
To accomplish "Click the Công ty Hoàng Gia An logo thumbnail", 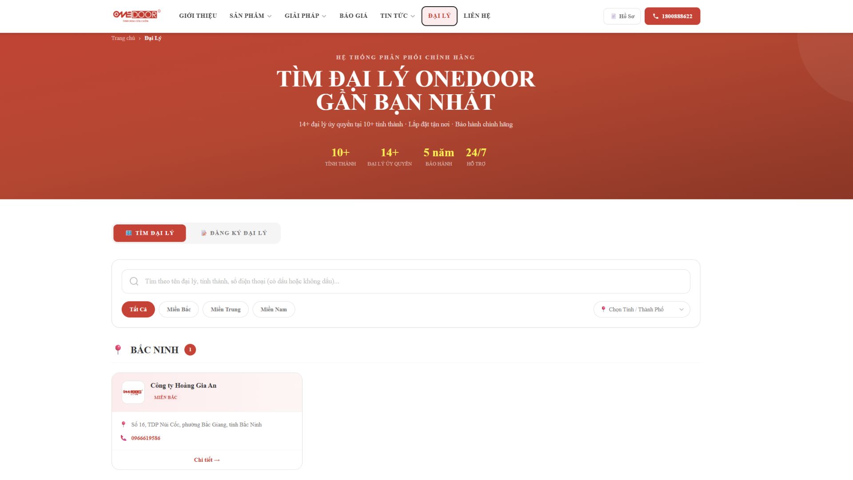I will [x=133, y=392].
